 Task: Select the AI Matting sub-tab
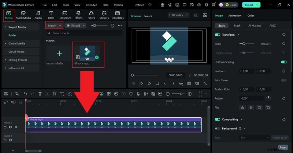255,25
